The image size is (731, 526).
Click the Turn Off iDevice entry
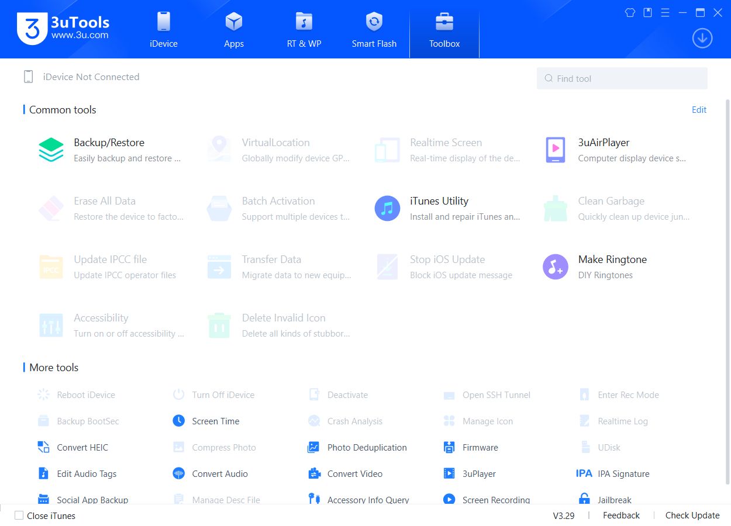[213, 394]
